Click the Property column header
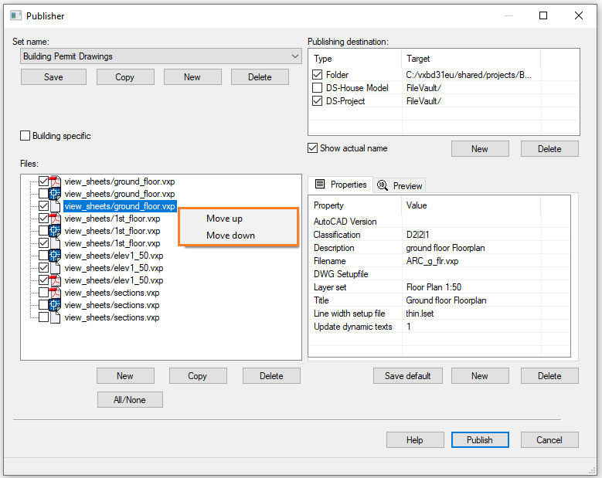602x478 pixels. (x=328, y=205)
